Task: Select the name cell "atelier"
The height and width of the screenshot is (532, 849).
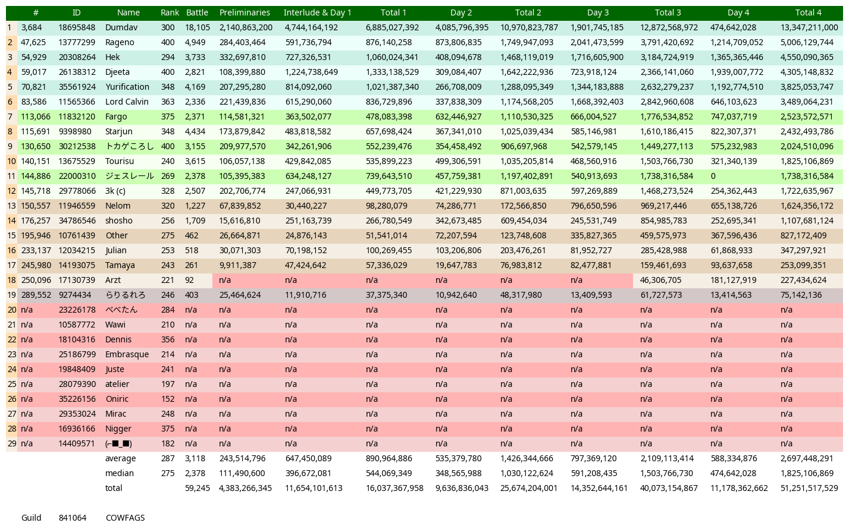Action: [117, 384]
